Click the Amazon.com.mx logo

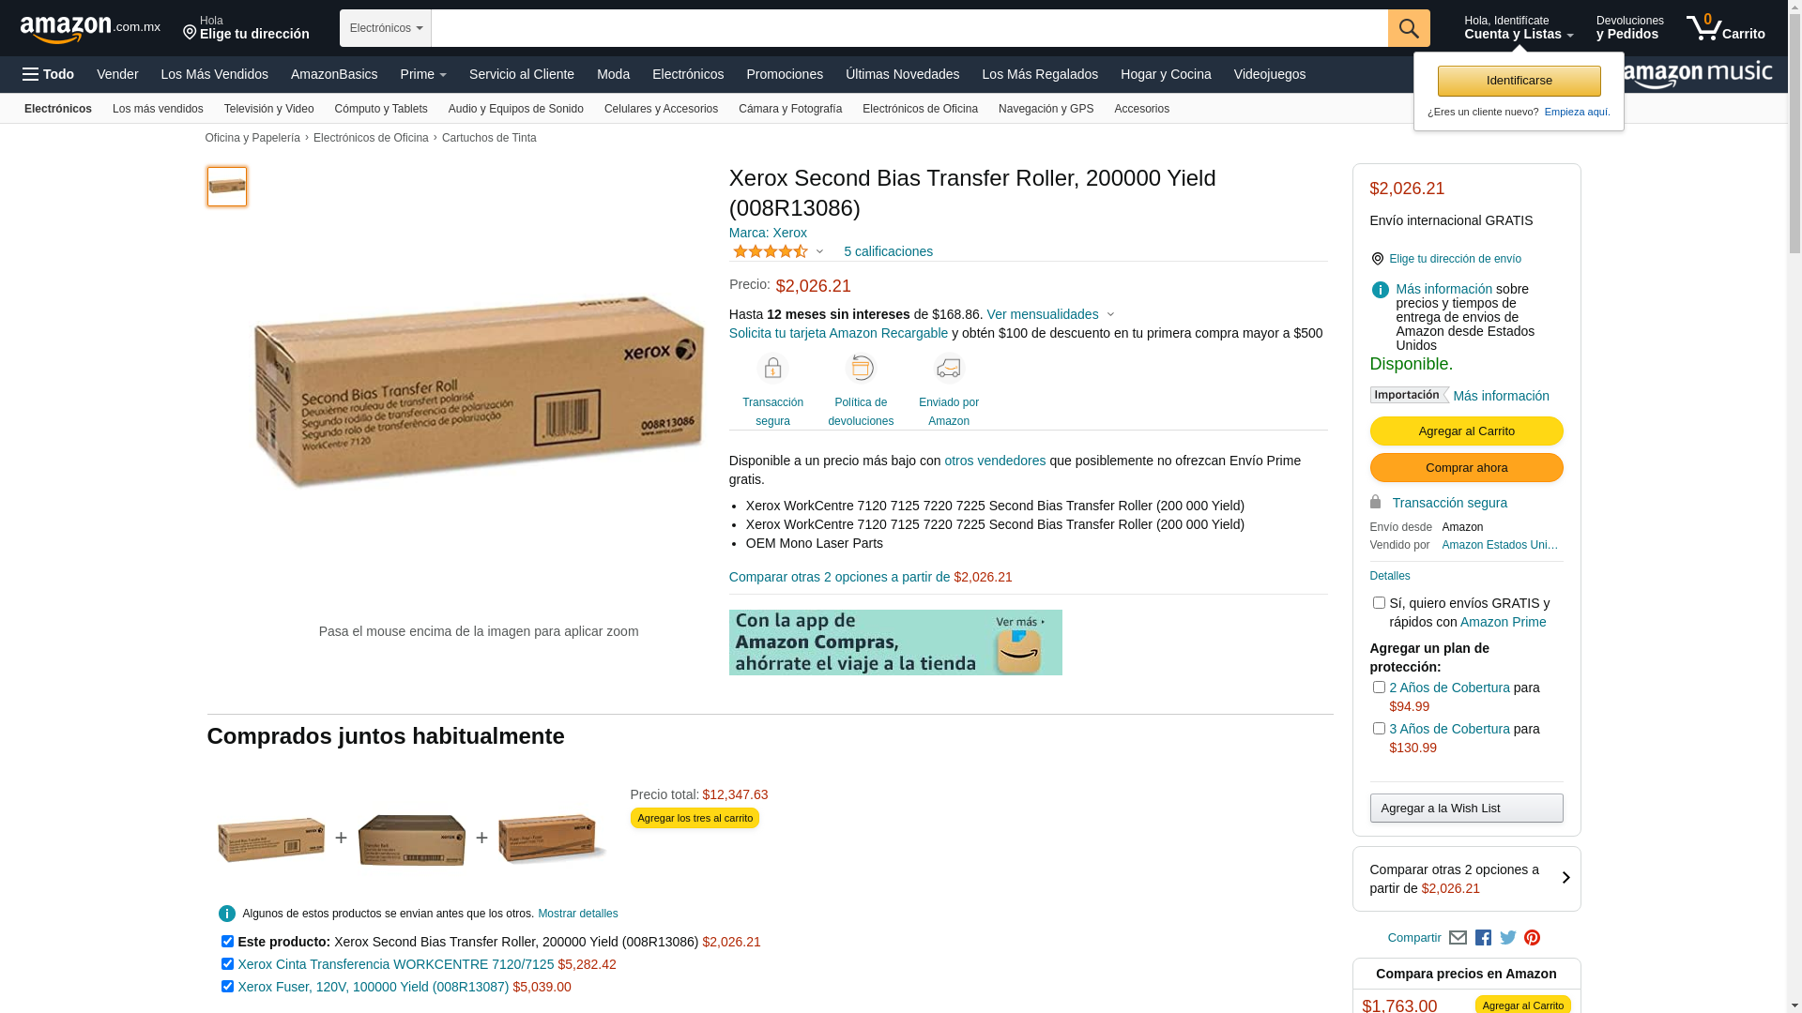coord(90,29)
